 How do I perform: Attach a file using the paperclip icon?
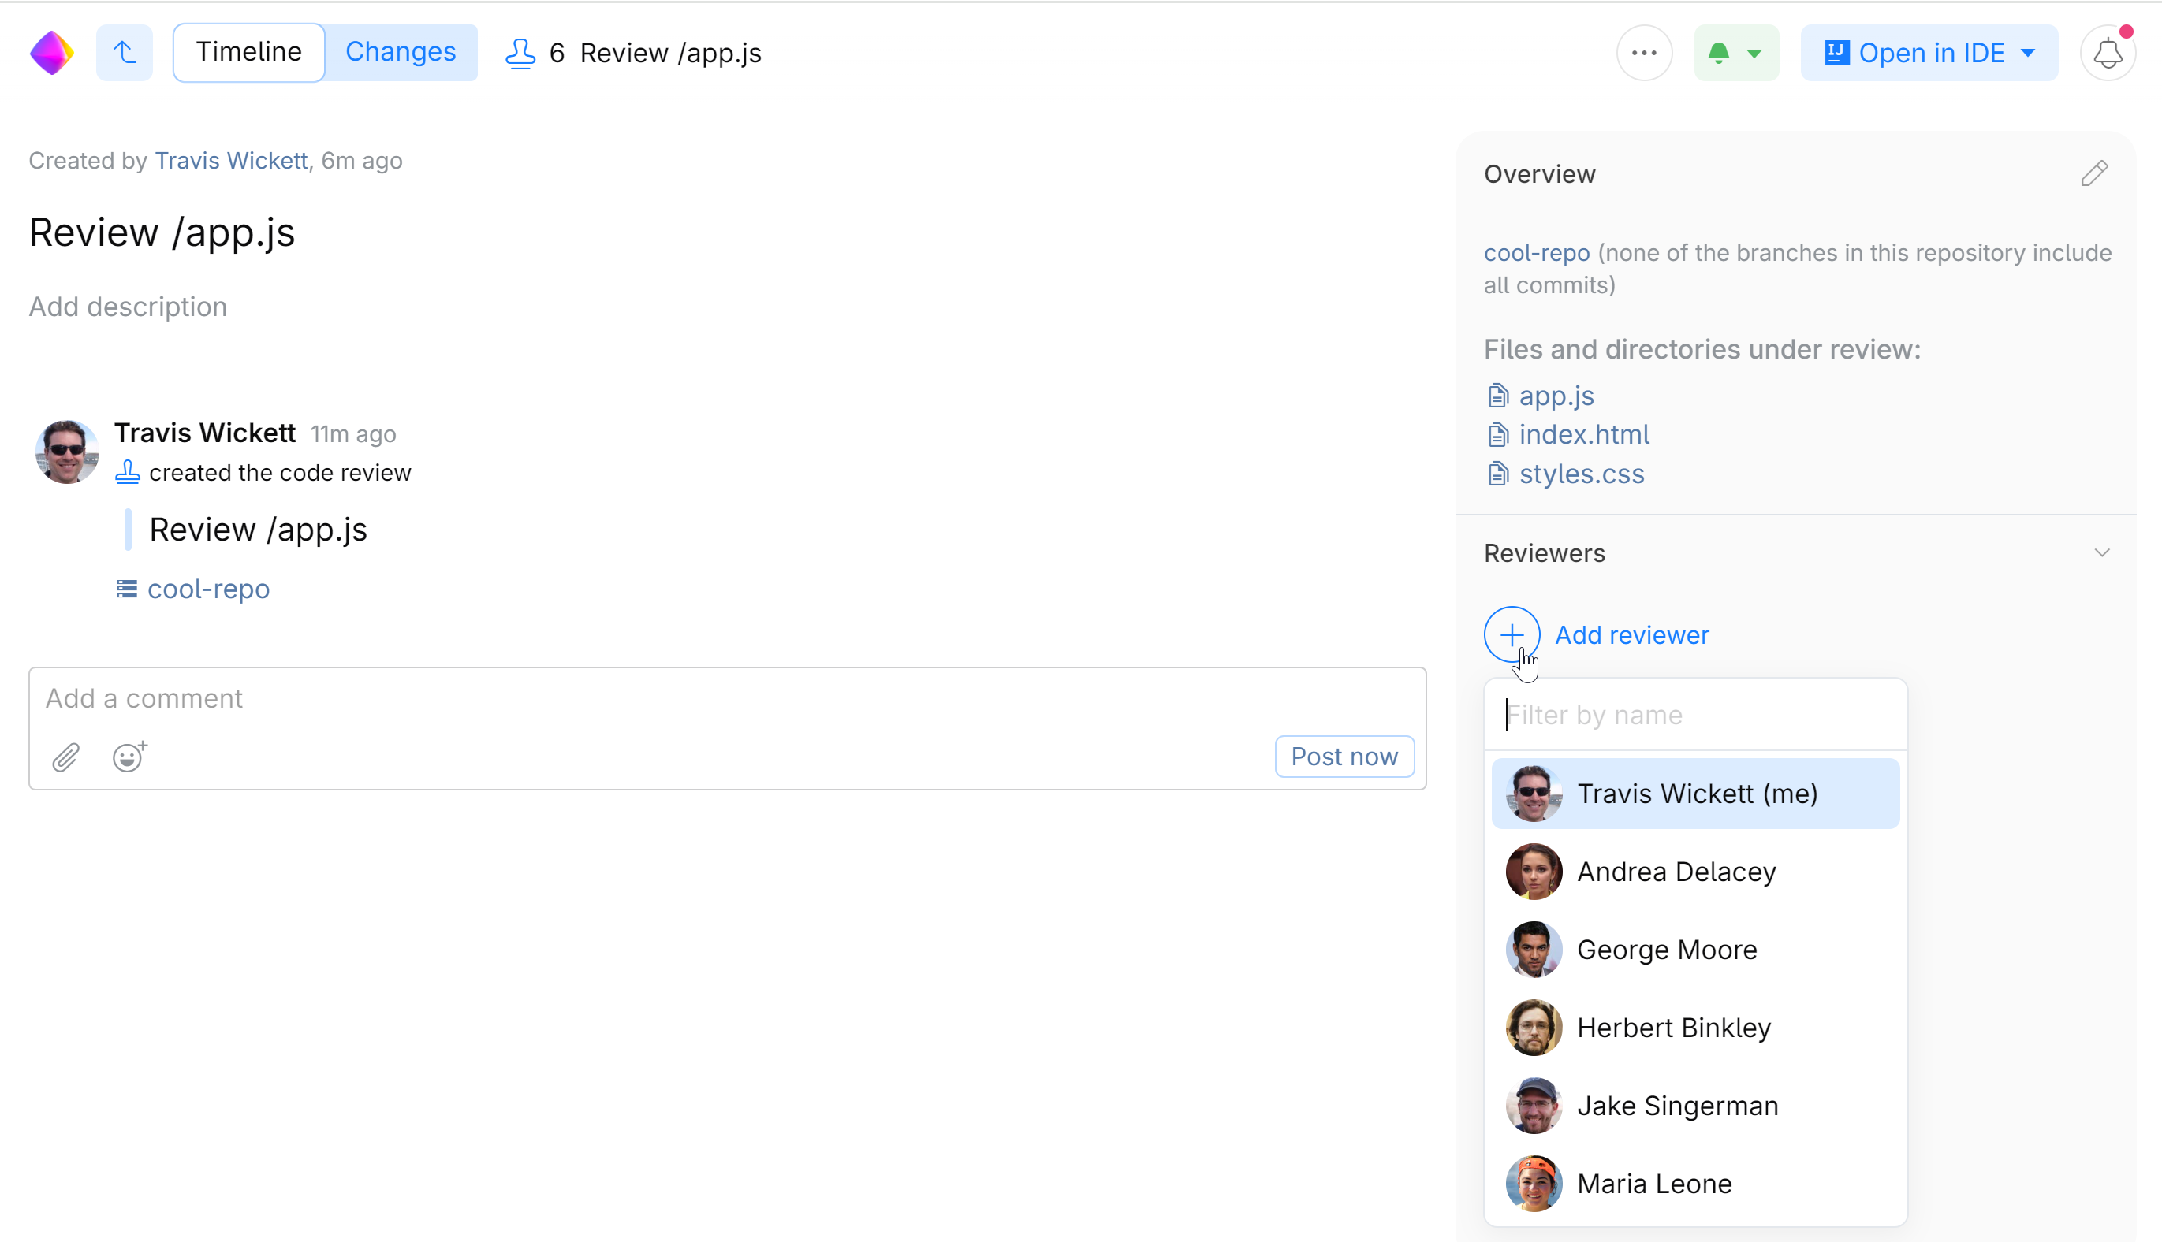coord(65,757)
